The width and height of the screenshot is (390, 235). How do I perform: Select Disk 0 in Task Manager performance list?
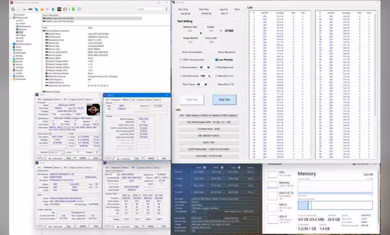pyautogui.click(x=280, y=195)
